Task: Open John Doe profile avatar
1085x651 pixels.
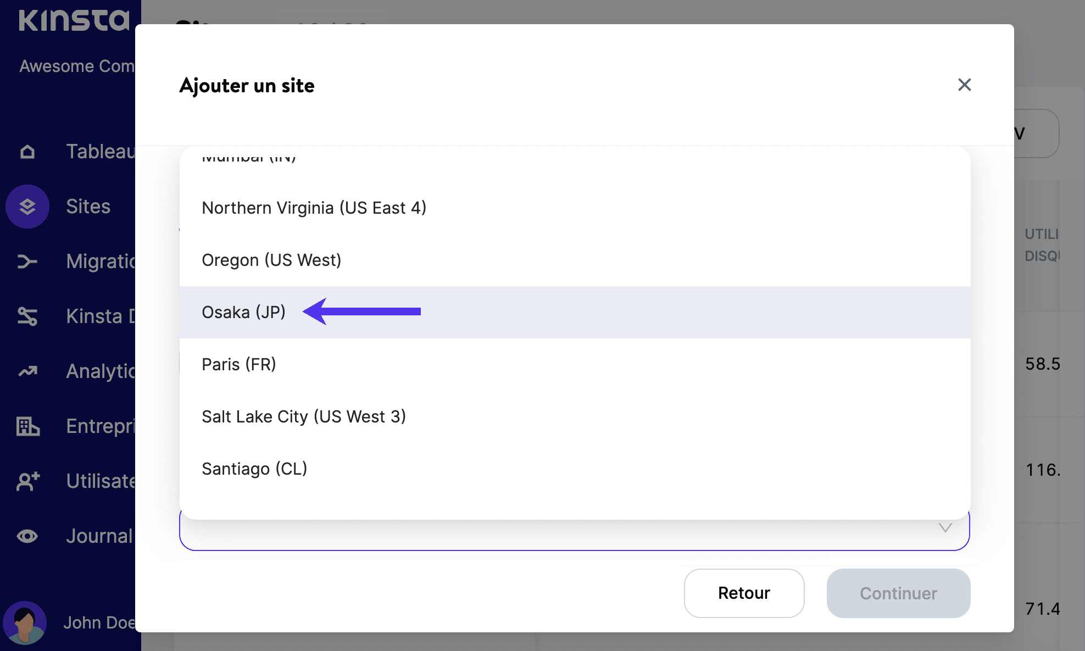Action: [25, 623]
